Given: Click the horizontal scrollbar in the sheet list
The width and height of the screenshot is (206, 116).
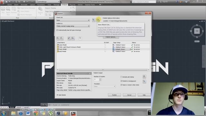Looking at the screenshot, I should 103,70.
